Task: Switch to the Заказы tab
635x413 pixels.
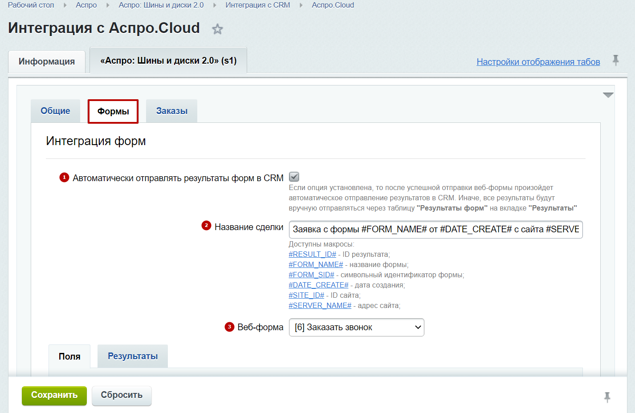Action: [172, 111]
